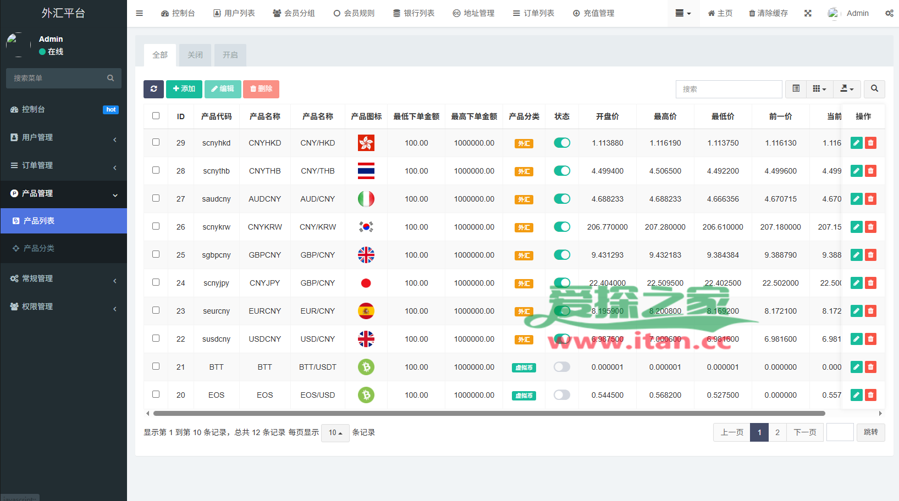The width and height of the screenshot is (899, 501).
Task: Expand the 用户管理 sidebar menu
Action: (x=63, y=137)
